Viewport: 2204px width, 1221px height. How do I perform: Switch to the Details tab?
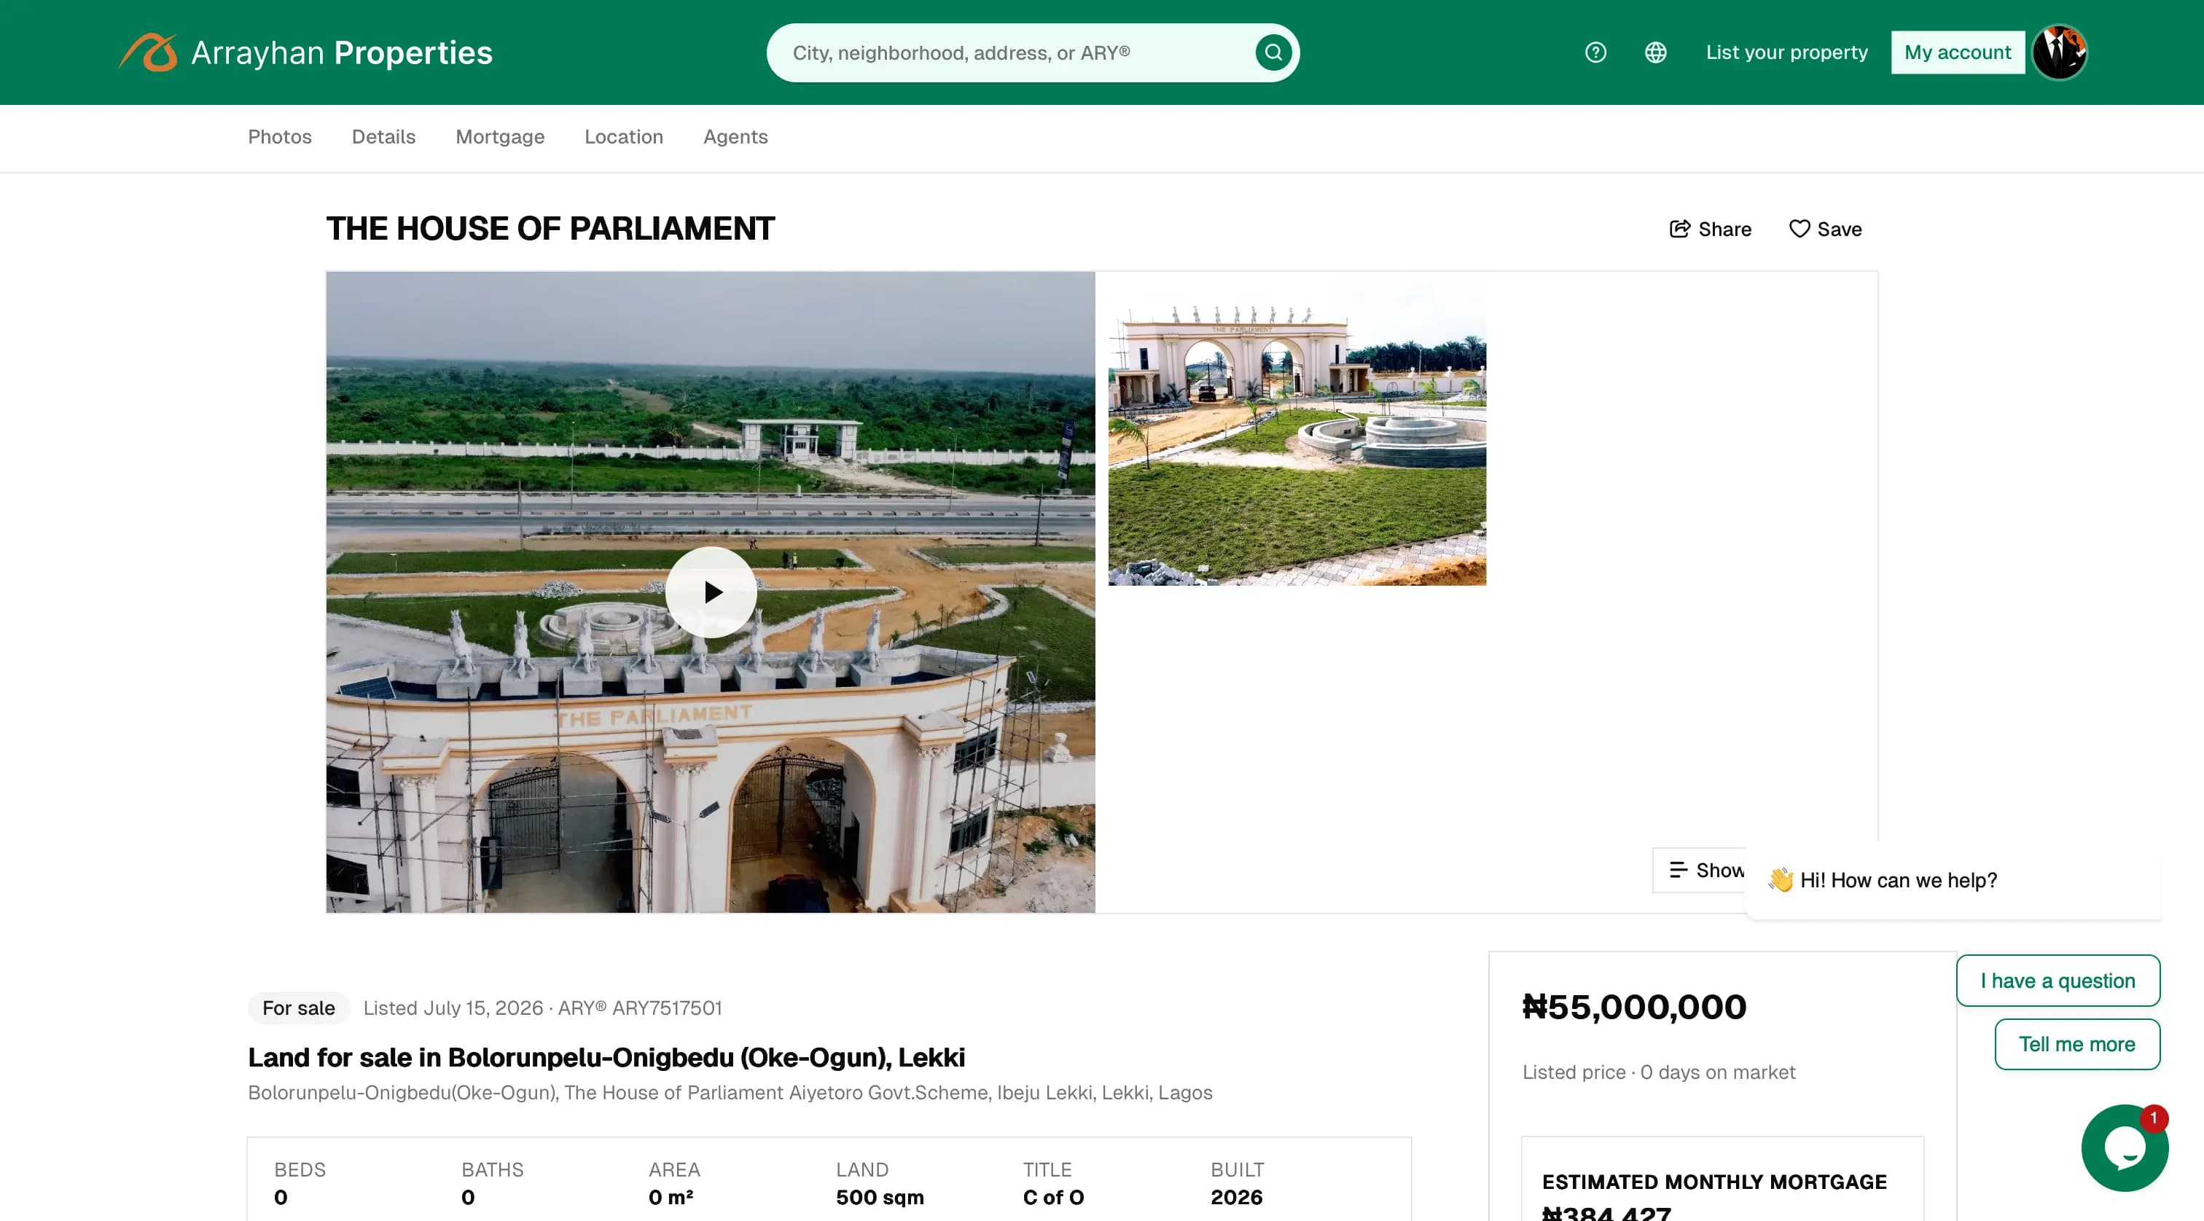[x=383, y=137]
